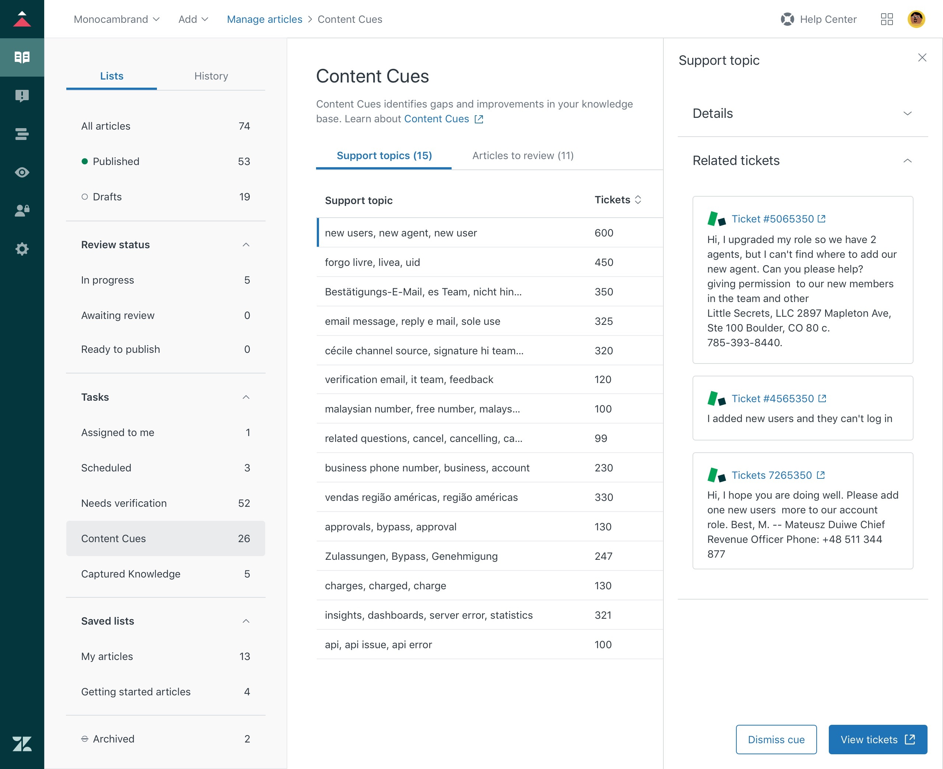This screenshot has width=943, height=769.
Task: Click the Dismiss cue button
Action: tap(776, 739)
